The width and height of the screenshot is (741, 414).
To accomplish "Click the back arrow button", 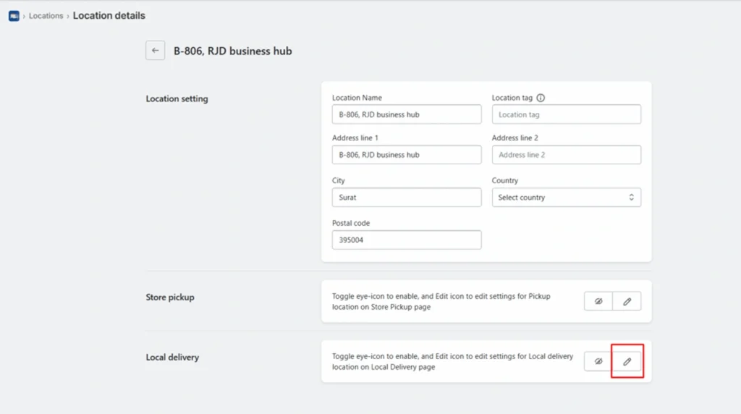I will pyautogui.click(x=155, y=51).
